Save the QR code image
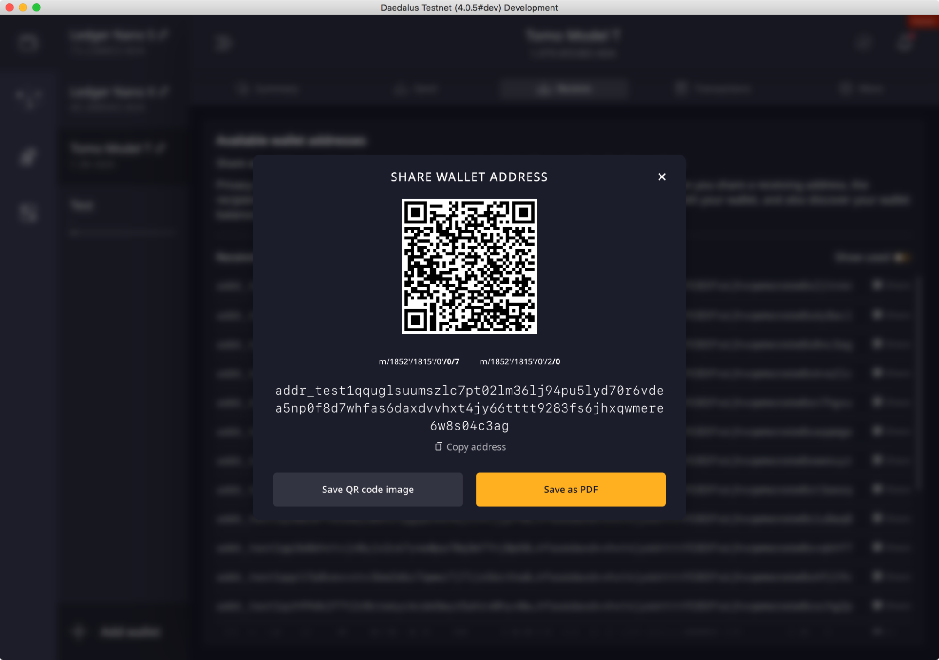939x660 pixels. (368, 489)
